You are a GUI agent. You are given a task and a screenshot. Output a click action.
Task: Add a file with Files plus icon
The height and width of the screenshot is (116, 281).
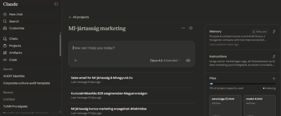tap(274, 78)
